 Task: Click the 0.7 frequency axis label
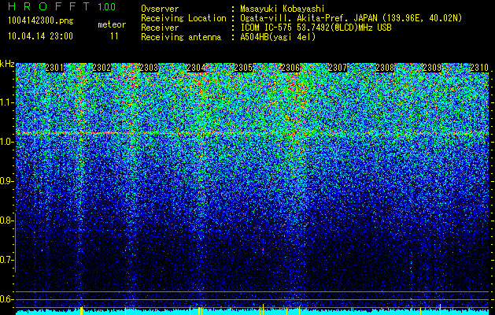click(6, 260)
